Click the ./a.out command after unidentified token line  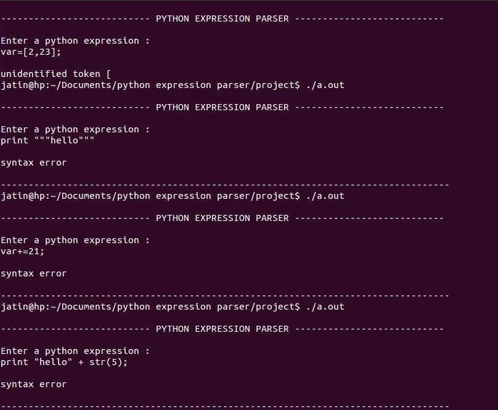click(325, 85)
